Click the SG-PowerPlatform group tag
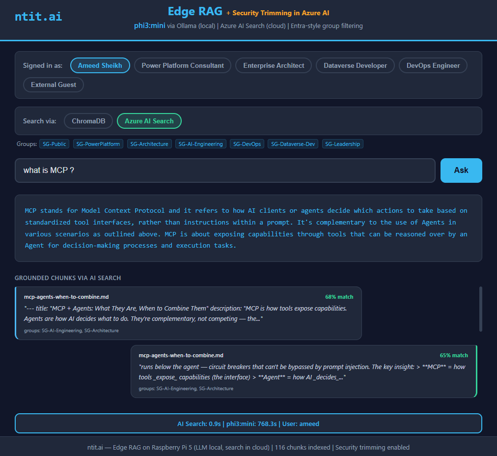This screenshot has height=456, width=497. pos(98,144)
